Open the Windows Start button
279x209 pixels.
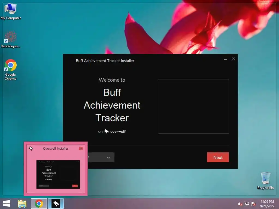click(x=7, y=204)
